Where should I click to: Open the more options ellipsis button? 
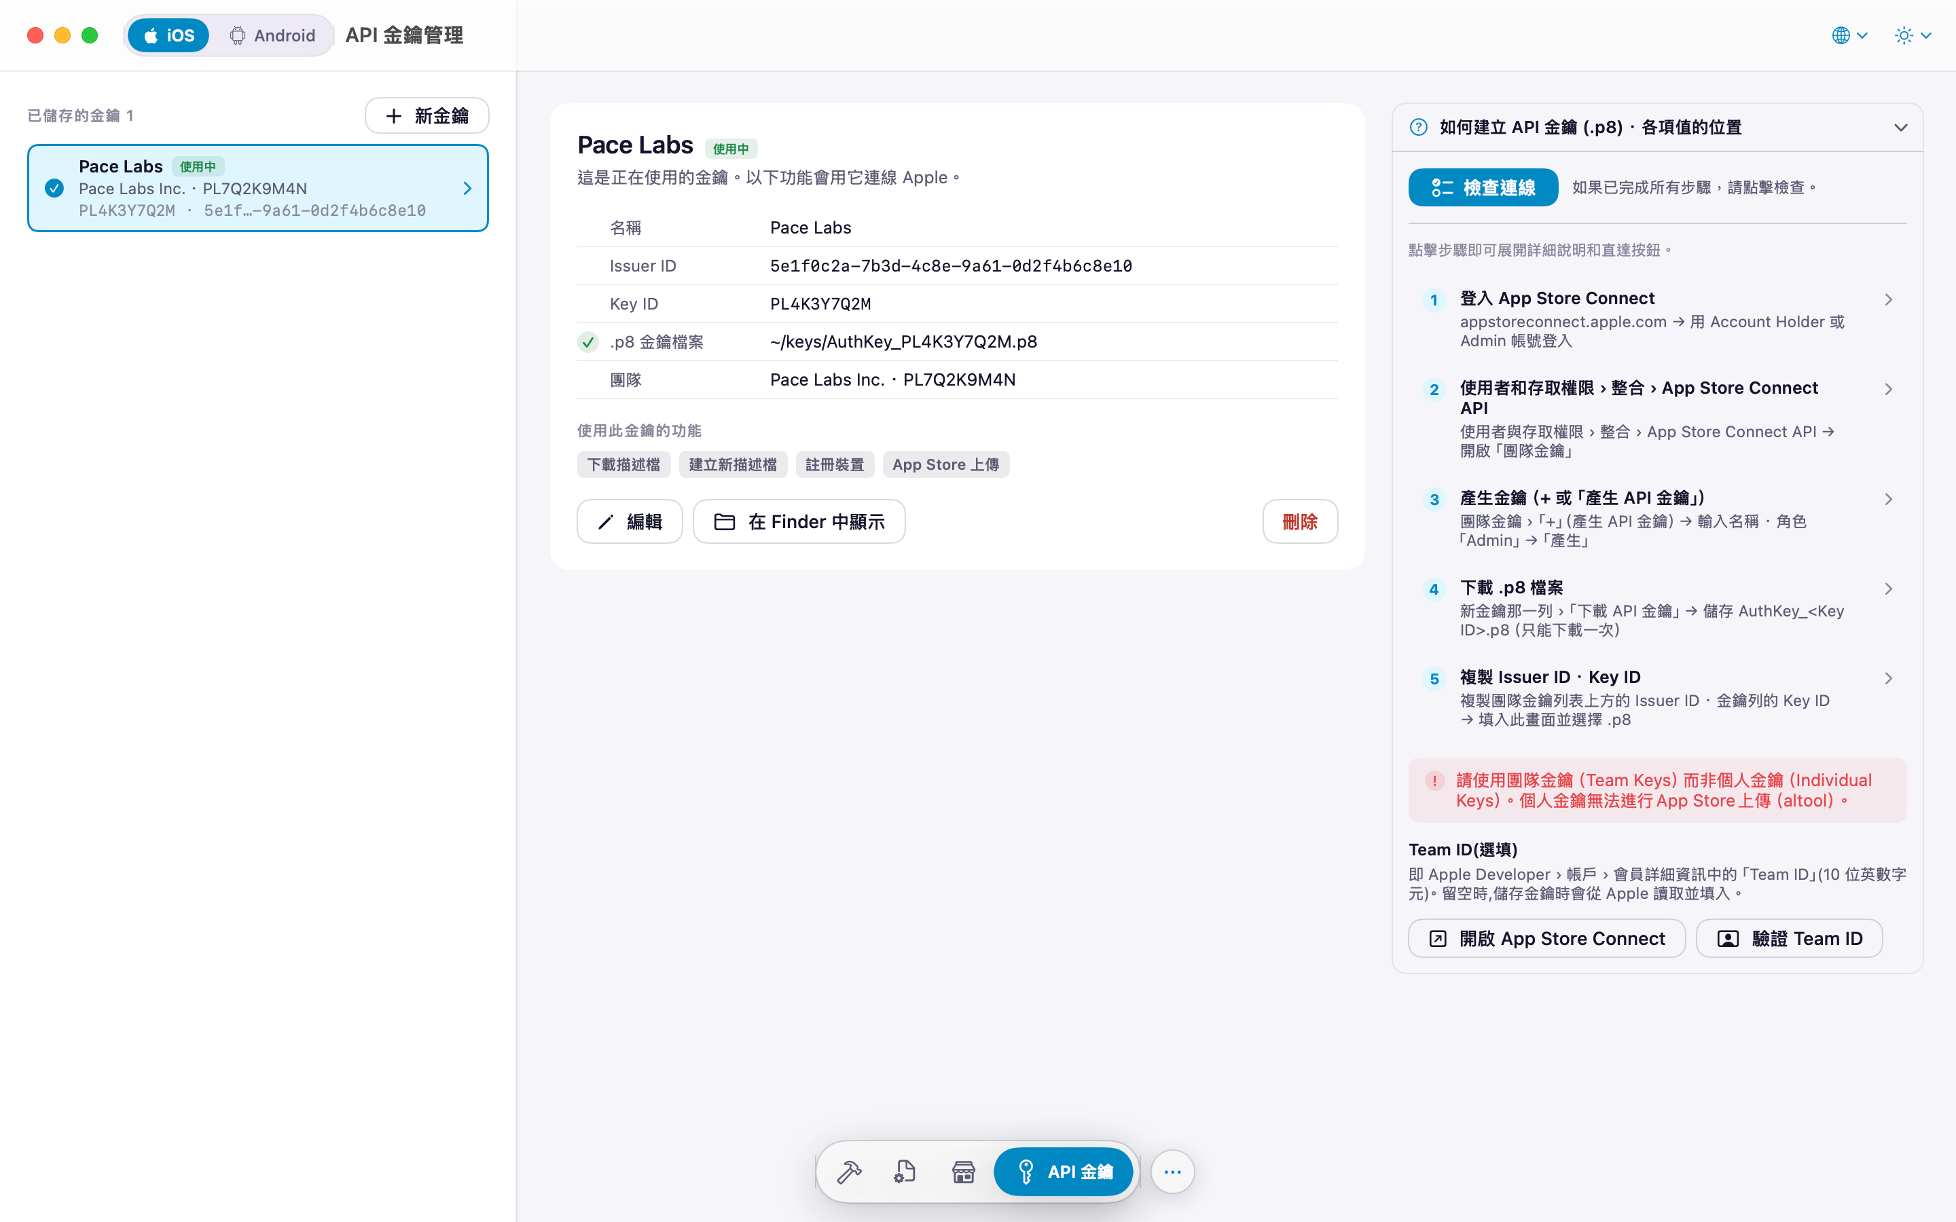[1173, 1171]
